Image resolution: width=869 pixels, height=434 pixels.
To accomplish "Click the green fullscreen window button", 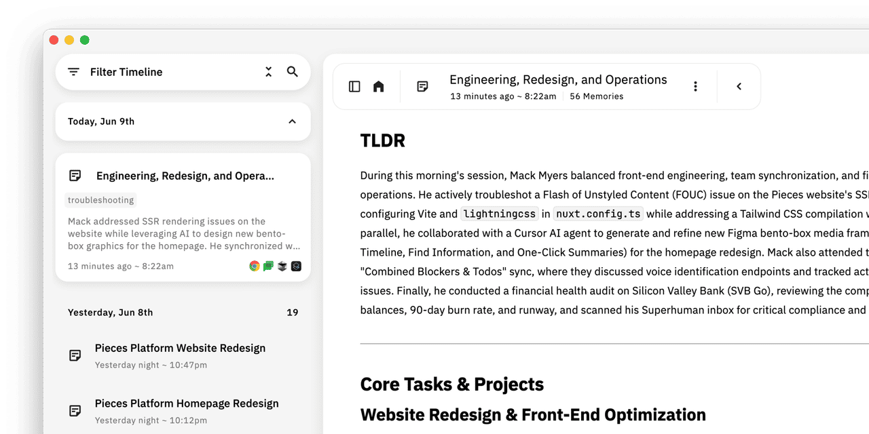I will point(85,40).
